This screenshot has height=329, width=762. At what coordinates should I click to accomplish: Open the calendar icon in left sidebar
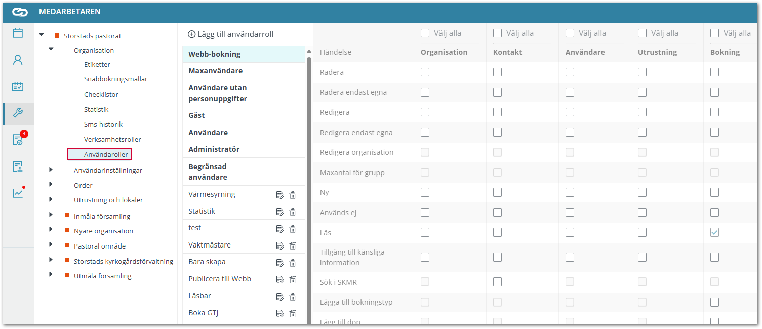point(18,33)
